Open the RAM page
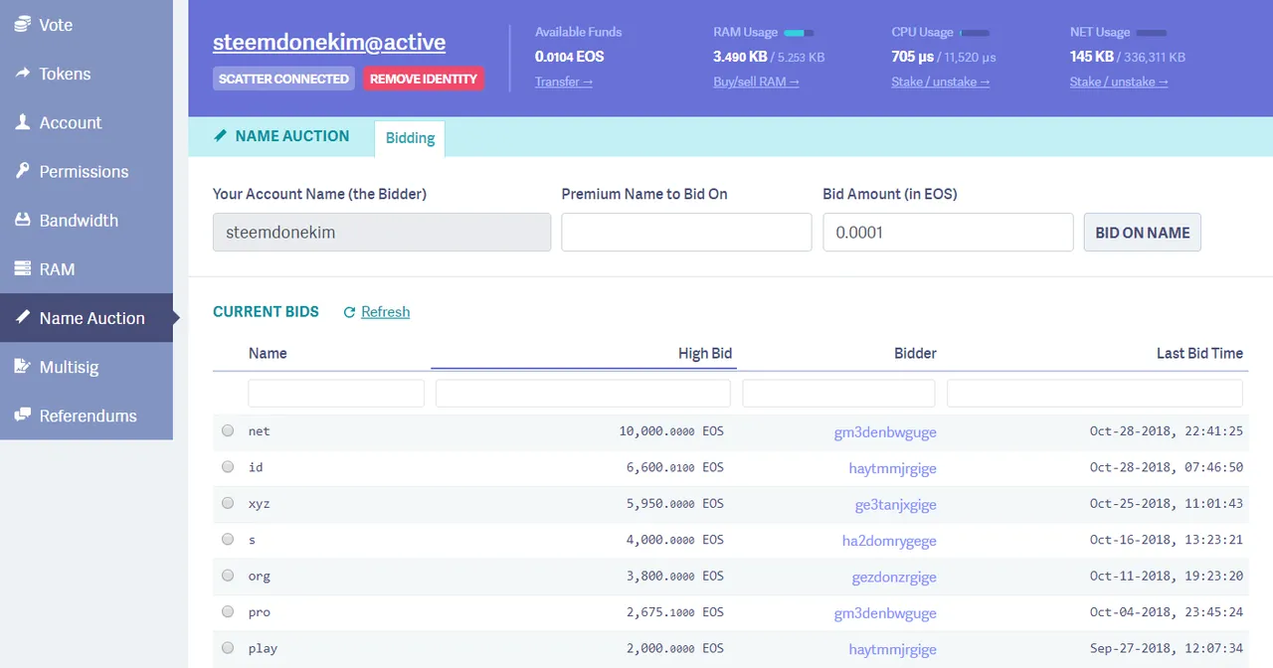 coord(87,268)
